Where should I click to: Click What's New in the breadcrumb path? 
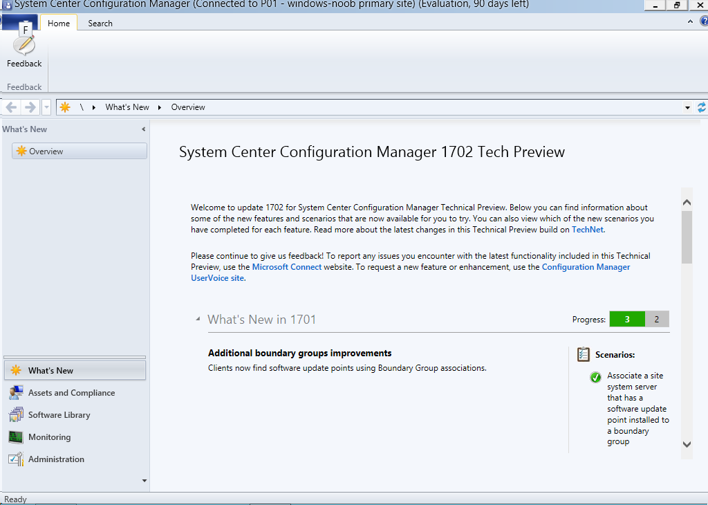(x=127, y=107)
